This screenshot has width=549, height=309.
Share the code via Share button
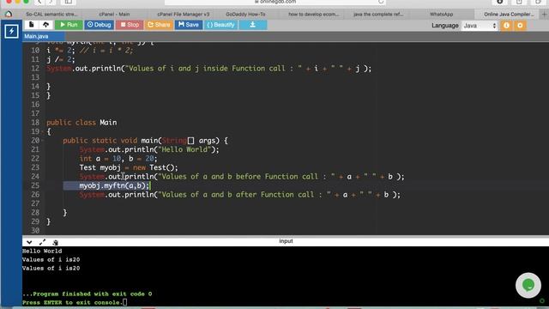pos(159,25)
